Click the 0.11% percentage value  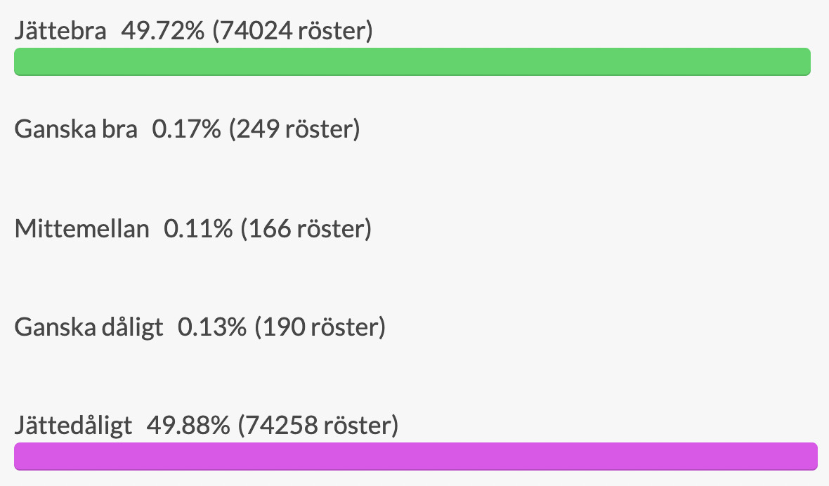pyautogui.click(x=198, y=229)
